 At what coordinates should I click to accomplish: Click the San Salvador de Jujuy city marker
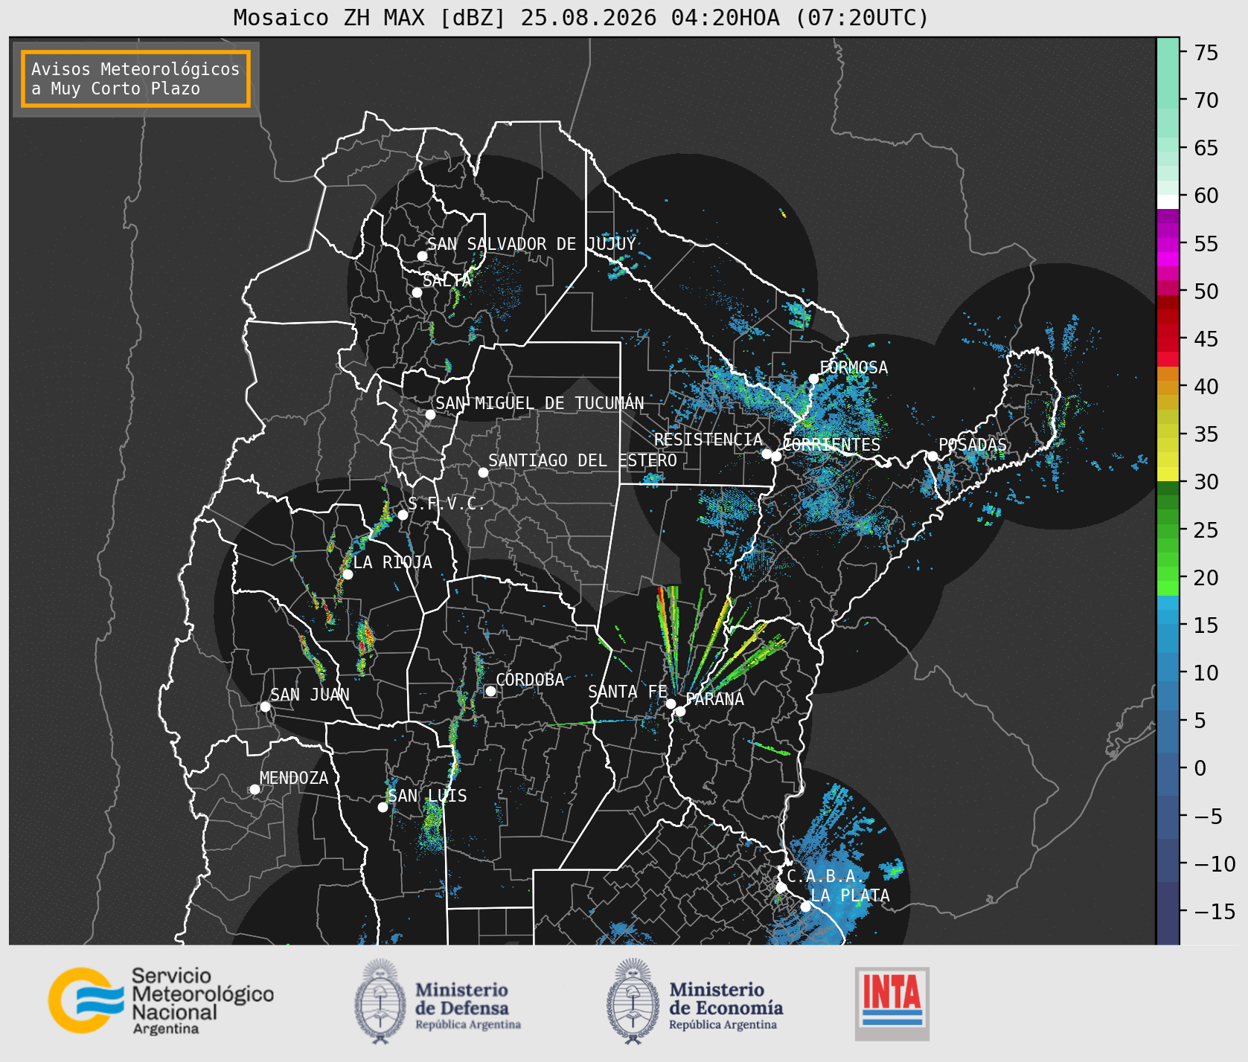(x=422, y=256)
